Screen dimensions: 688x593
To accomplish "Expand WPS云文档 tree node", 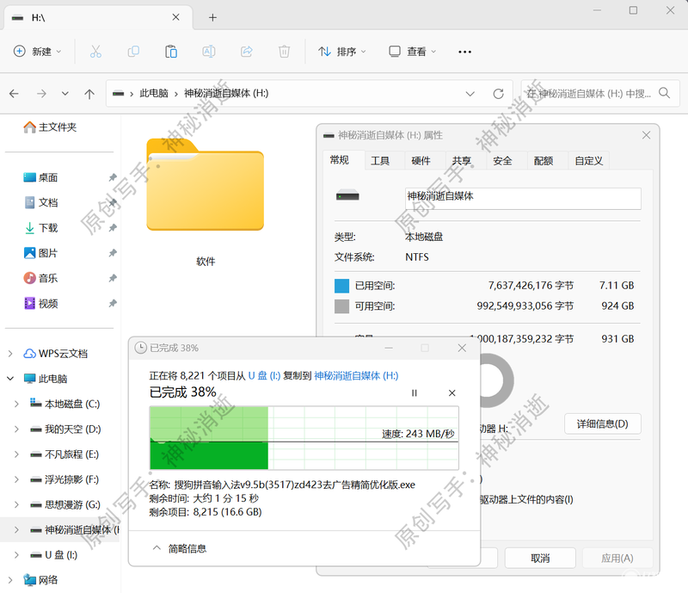I will [10, 354].
